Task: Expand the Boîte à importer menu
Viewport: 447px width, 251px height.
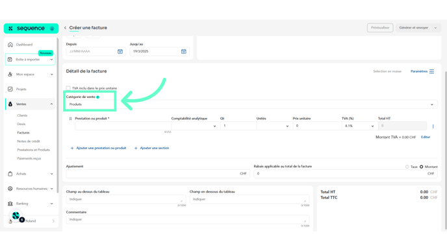Action: coord(51,60)
